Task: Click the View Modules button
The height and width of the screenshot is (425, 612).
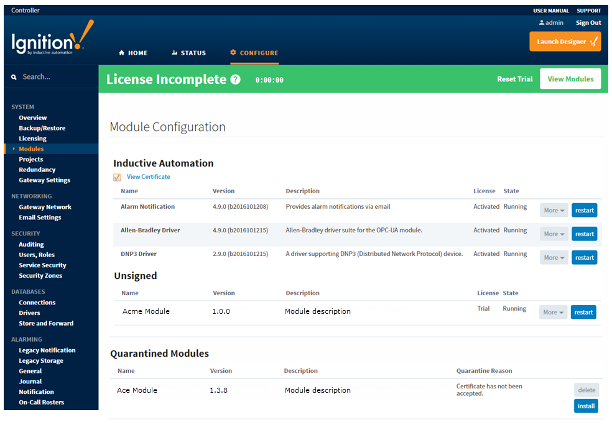Action: 570,79
